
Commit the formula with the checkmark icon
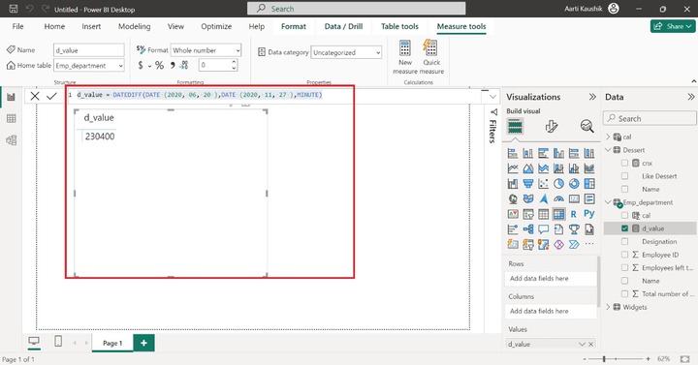pyautogui.click(x=51, y=96)
